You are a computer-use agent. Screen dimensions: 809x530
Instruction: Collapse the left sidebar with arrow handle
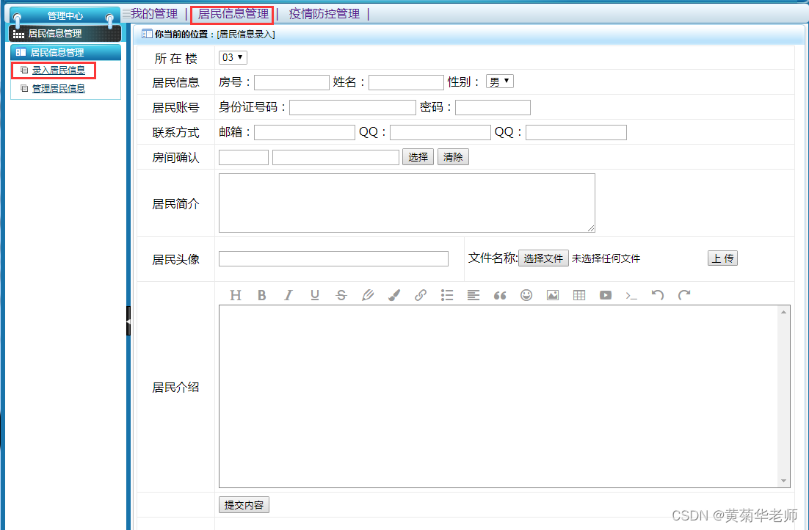tap(128, 321)
